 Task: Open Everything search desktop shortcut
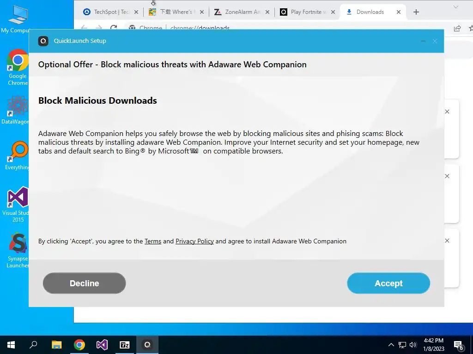pyautogui.click(x=17, y=156)
